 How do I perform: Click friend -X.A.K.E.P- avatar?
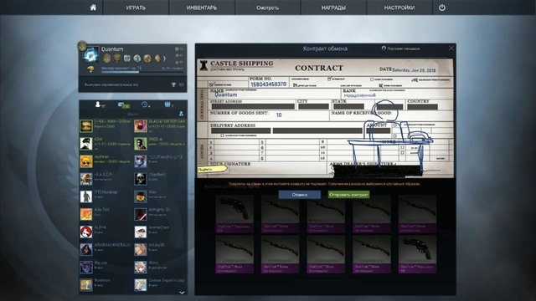pos(86,179)
